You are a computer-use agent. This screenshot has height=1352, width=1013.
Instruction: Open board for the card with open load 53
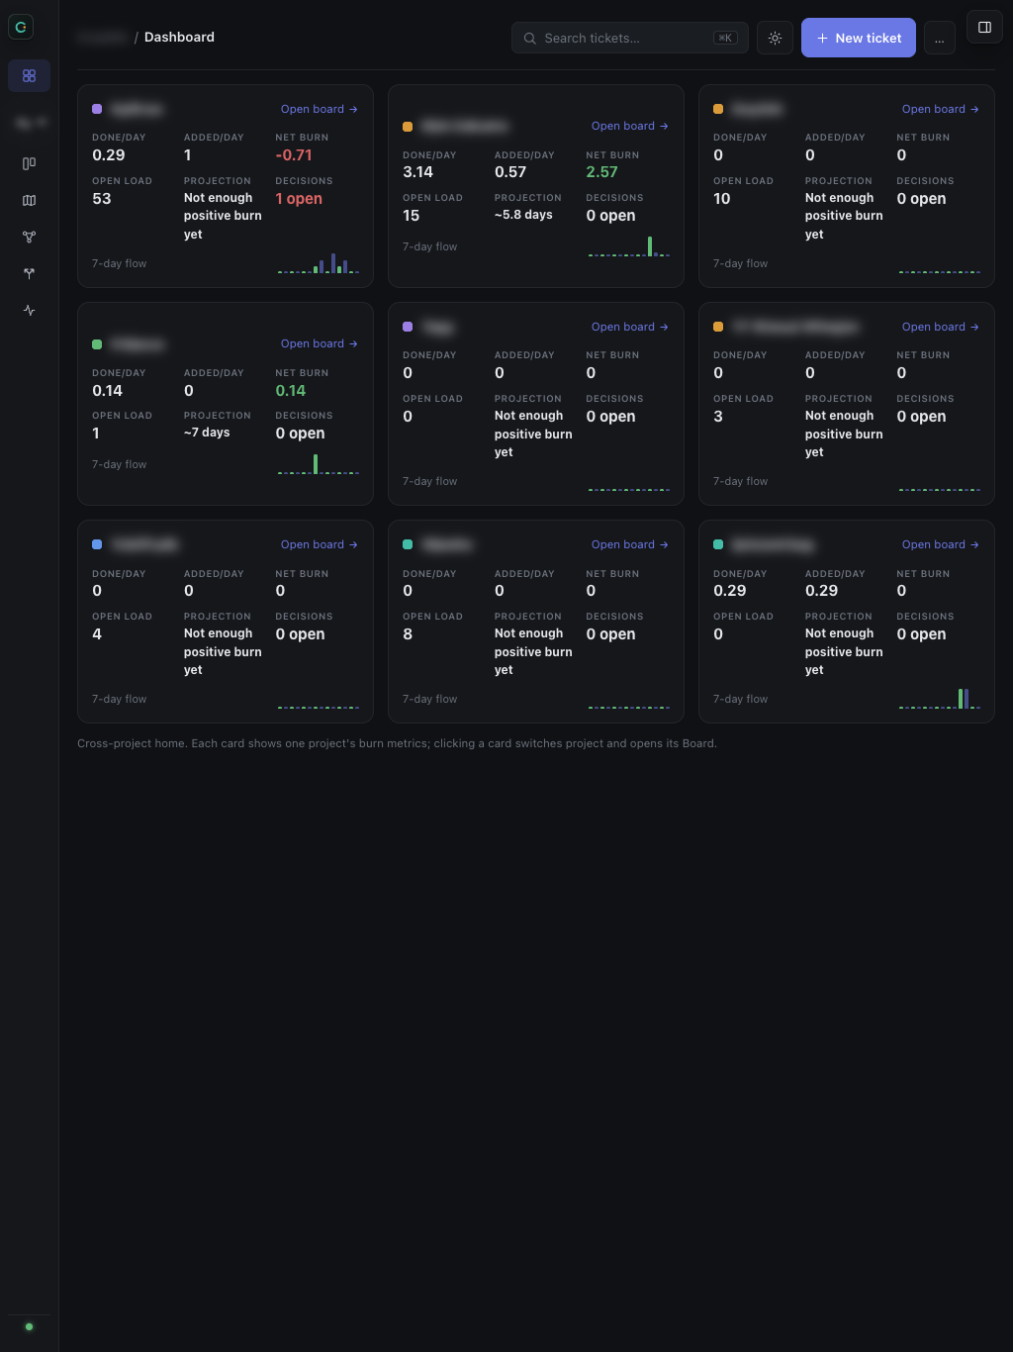pyautogui.click(x=320, y=109)
